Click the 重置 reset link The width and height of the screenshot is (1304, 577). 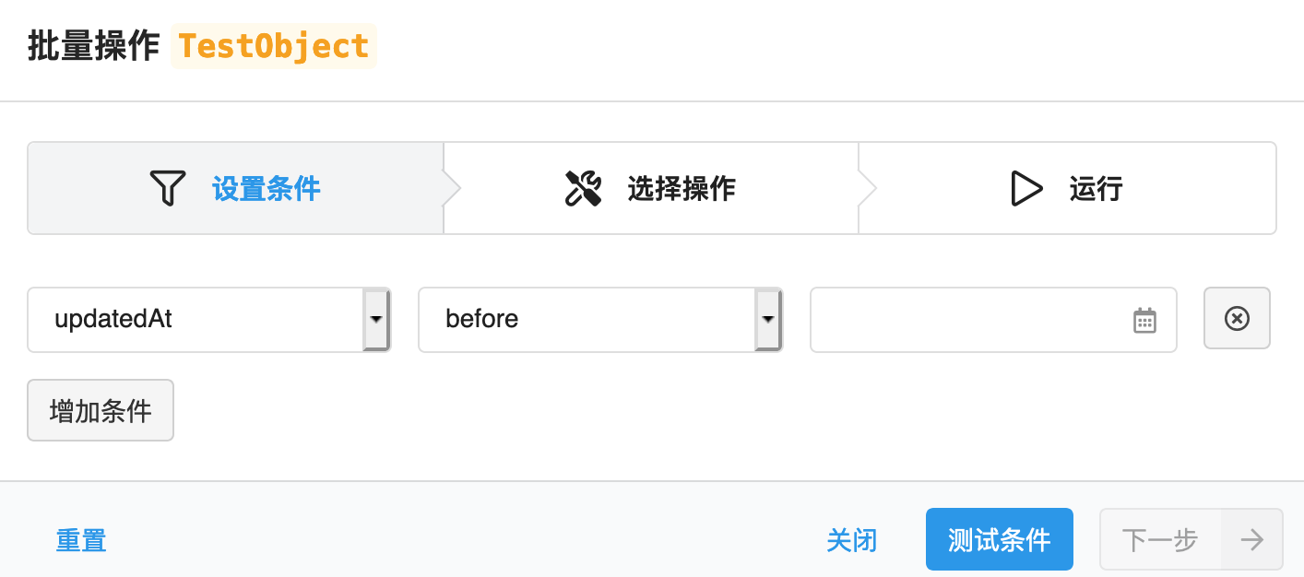click(x=80, y=540)
